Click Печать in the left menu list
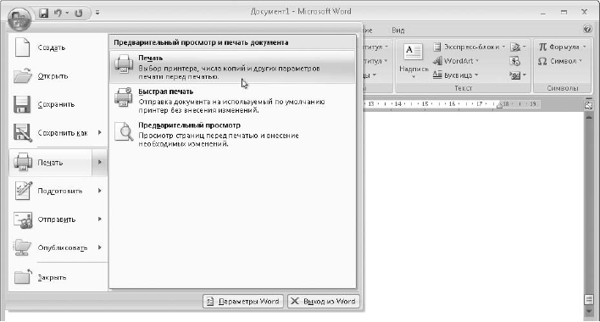 point(51,162)
